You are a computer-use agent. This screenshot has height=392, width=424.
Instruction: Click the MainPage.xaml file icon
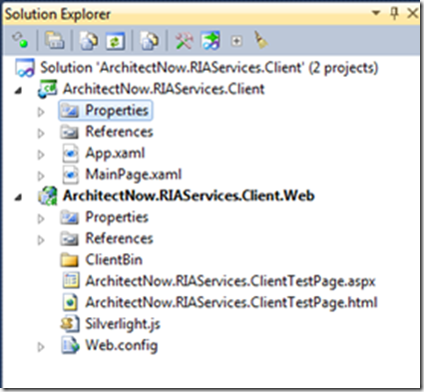[71, 176]
